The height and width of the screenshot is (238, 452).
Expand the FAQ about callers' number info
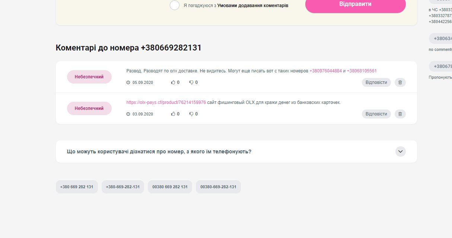coord(159,151)
